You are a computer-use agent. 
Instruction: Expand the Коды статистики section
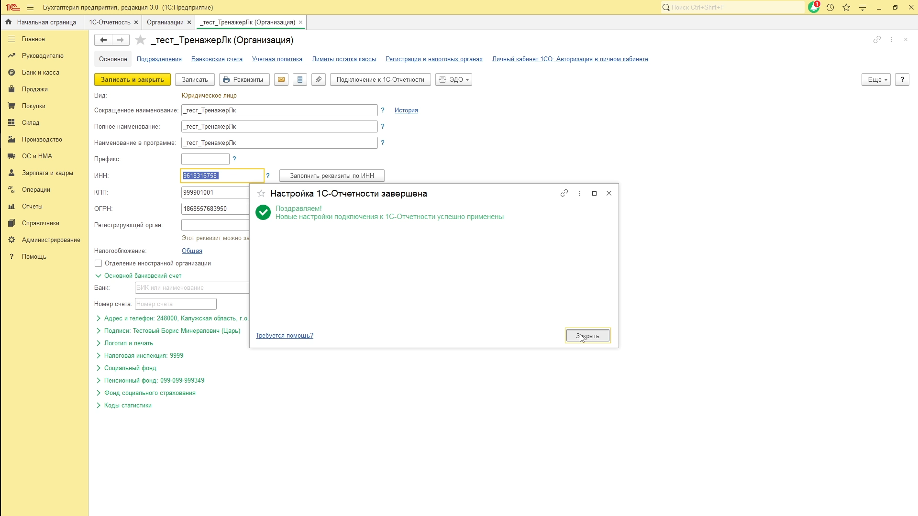(x=128, y=405)
